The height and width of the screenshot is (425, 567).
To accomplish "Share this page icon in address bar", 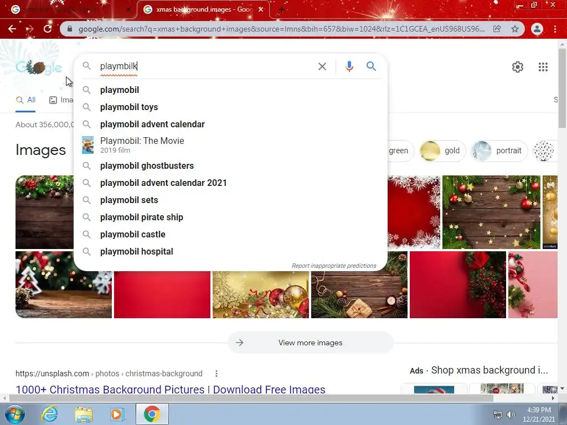I will tap(497, 29).
